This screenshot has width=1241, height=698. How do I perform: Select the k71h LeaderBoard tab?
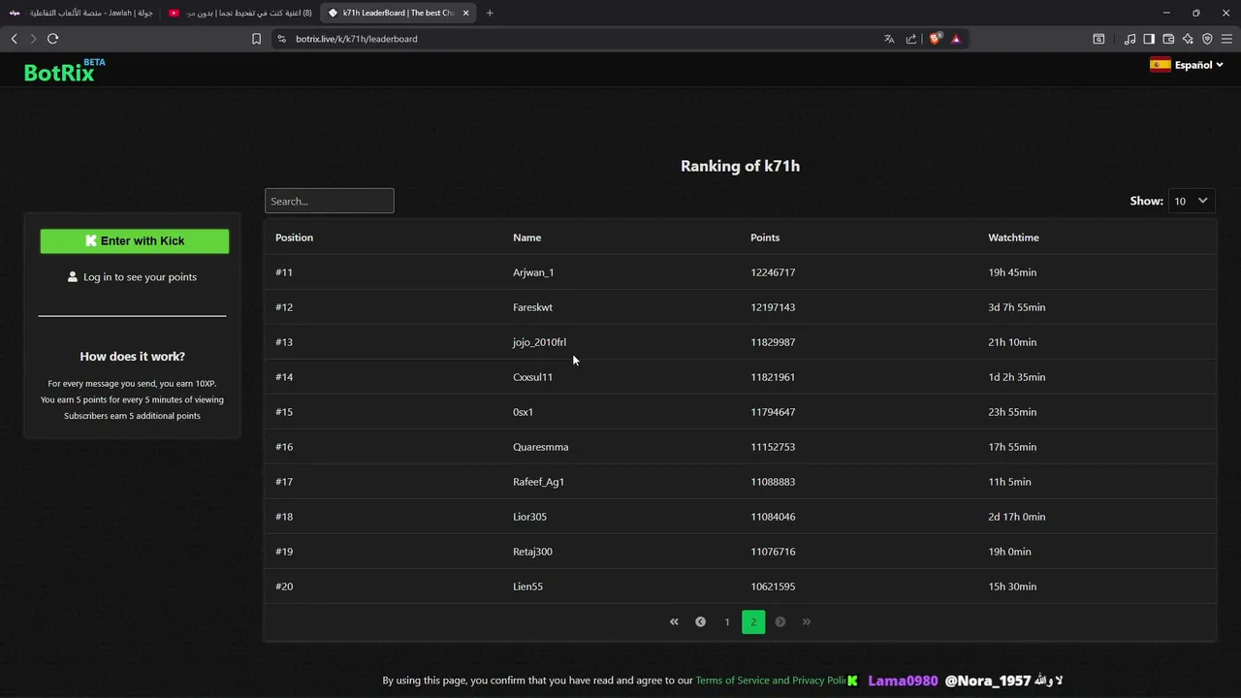click(398, 13)
